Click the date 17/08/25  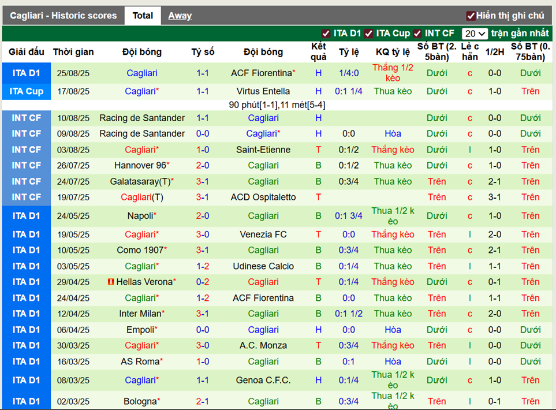coord(73,91)
